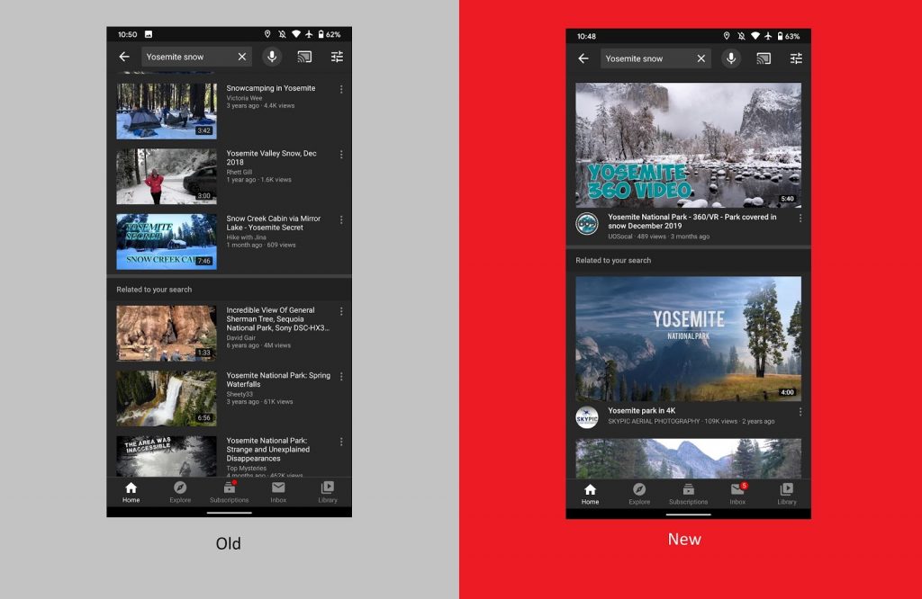Open the Yosemite Valley Snow thumbnail

point(167,176)
